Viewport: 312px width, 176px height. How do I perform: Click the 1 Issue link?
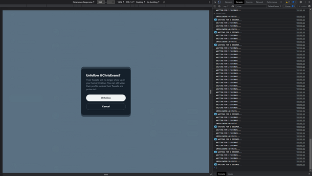point(290,6)
